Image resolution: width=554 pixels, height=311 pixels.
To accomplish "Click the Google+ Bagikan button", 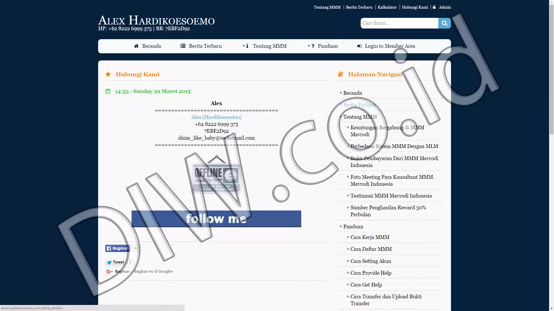I will click(x=118, y=272).
